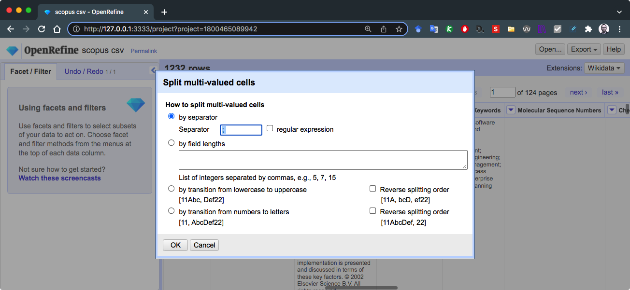
Task: Select transition from numbers to letters
Action: pyautogui.click(x=171, y=211)
